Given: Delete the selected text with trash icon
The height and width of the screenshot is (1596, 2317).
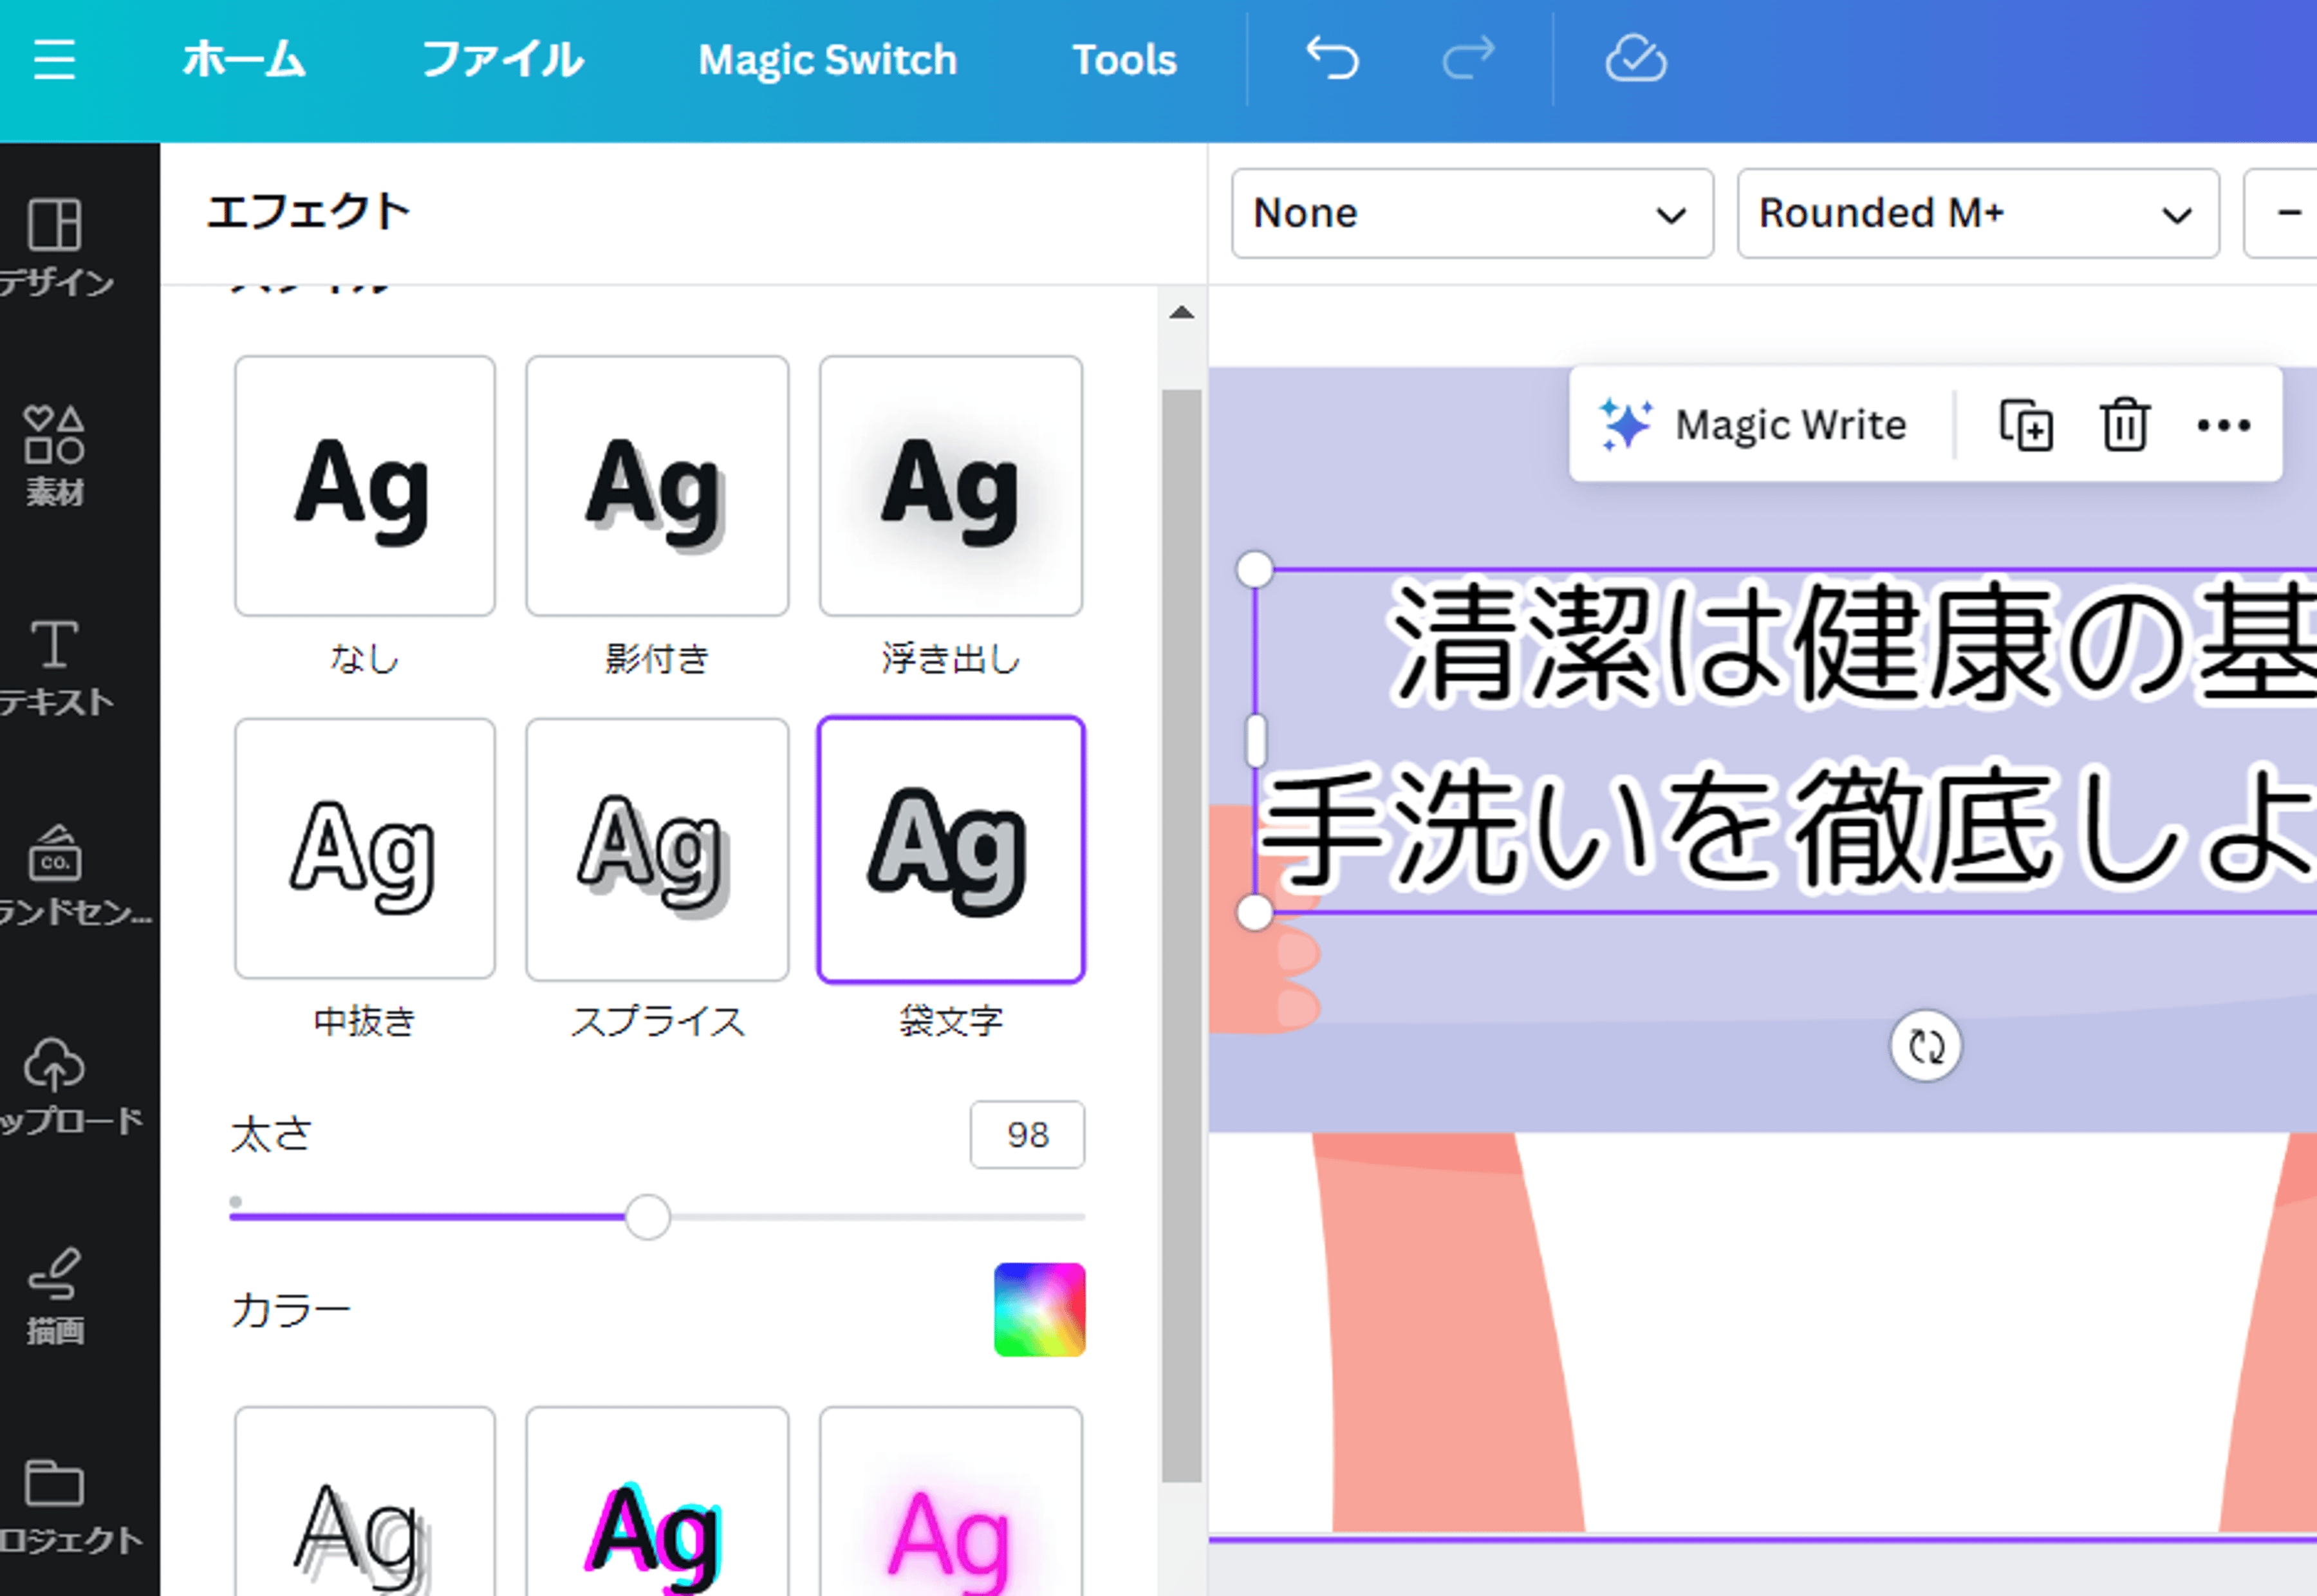Looking at the screenshot, I should click(x=2124, y=425).
